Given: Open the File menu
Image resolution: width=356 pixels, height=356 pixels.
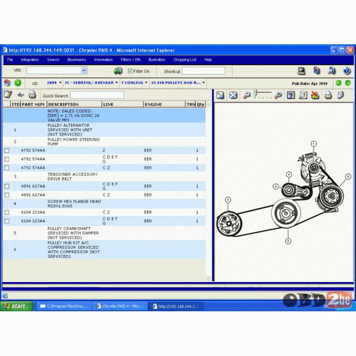Looking at the screenshot, I should [10, 60].
